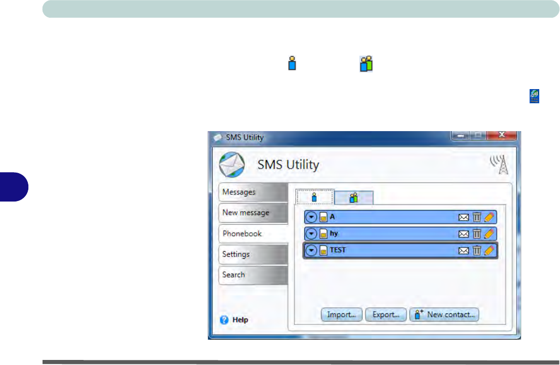Send SMS to TEST contact envelope icon

pos(463,251)
